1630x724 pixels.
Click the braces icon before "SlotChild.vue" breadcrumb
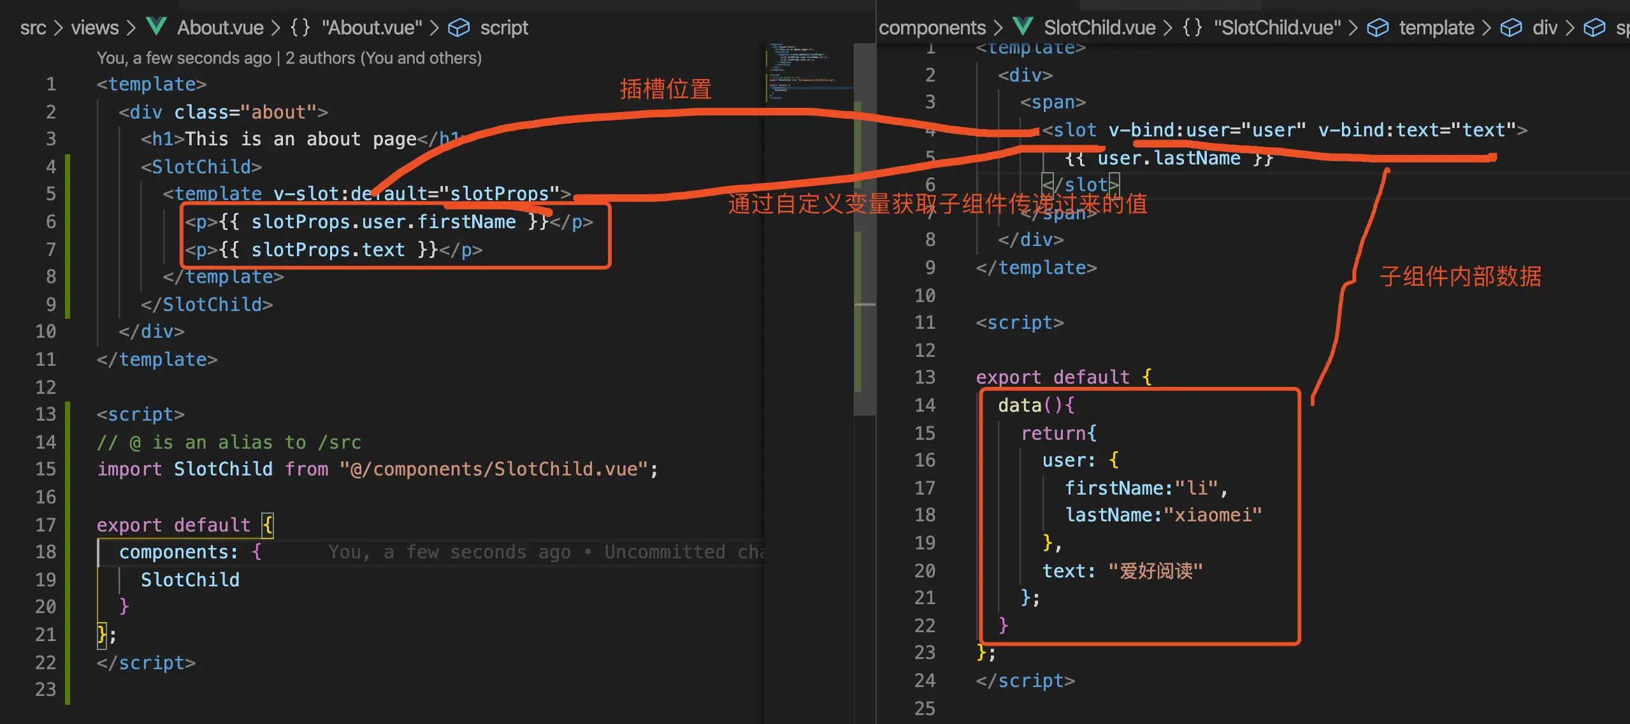(x=1192, y=27)
